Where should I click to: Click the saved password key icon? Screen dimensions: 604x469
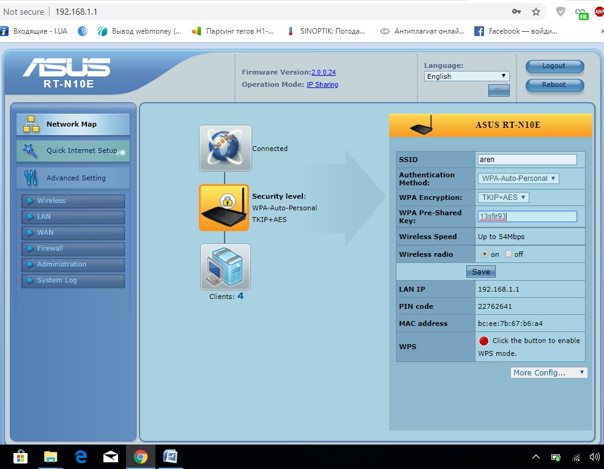coord(516,12)
